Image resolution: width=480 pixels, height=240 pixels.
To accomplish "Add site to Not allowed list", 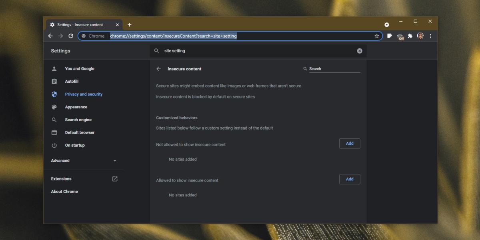I will pos(350,144).
